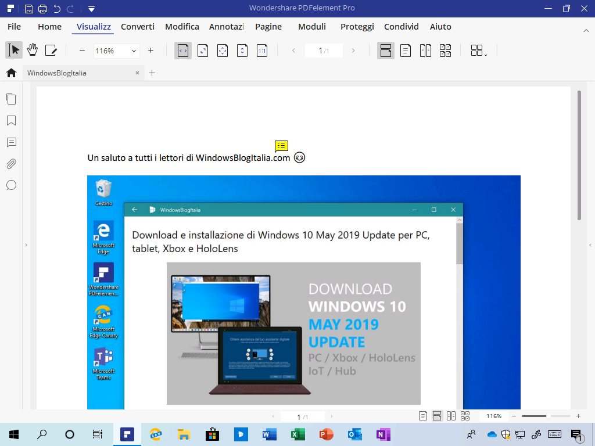Open the Proteggi tab
The width and height of the screenshot is (595, 446).
tap(357, 27)
